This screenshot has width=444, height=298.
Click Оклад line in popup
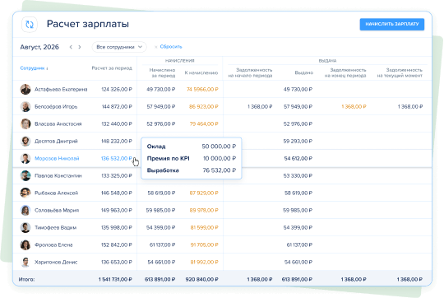coord(192,147)
